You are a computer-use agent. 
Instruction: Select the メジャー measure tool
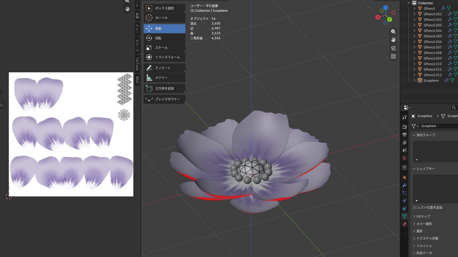pos(164,77)
